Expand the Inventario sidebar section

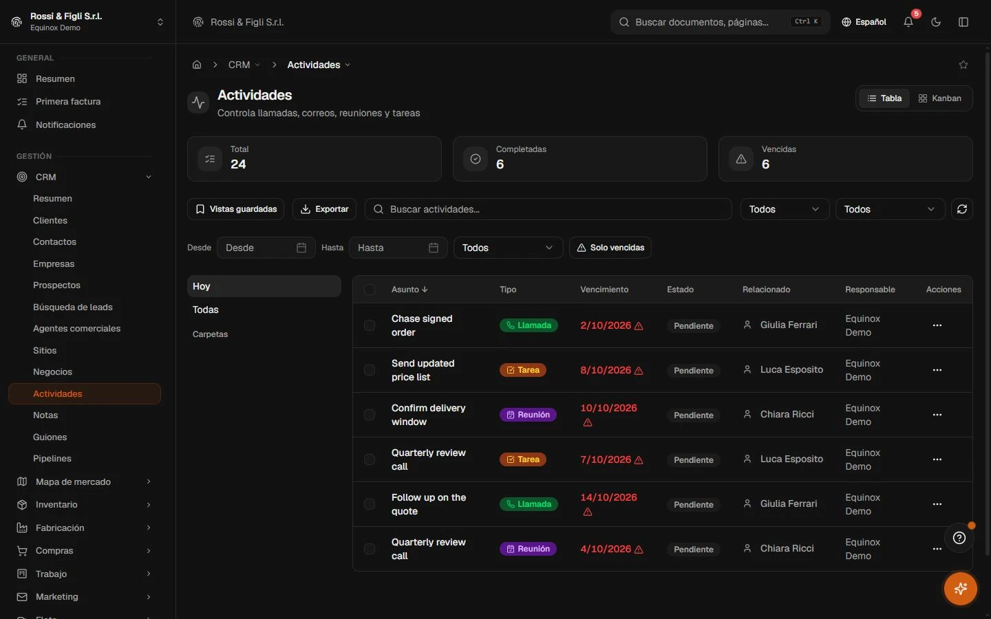(x=149, y=505)
